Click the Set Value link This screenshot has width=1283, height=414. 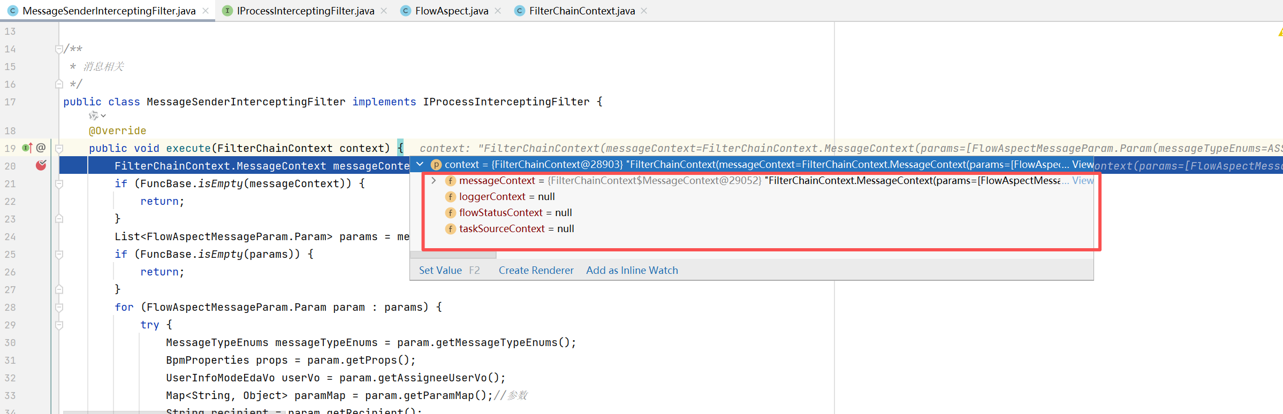[440, 271]
